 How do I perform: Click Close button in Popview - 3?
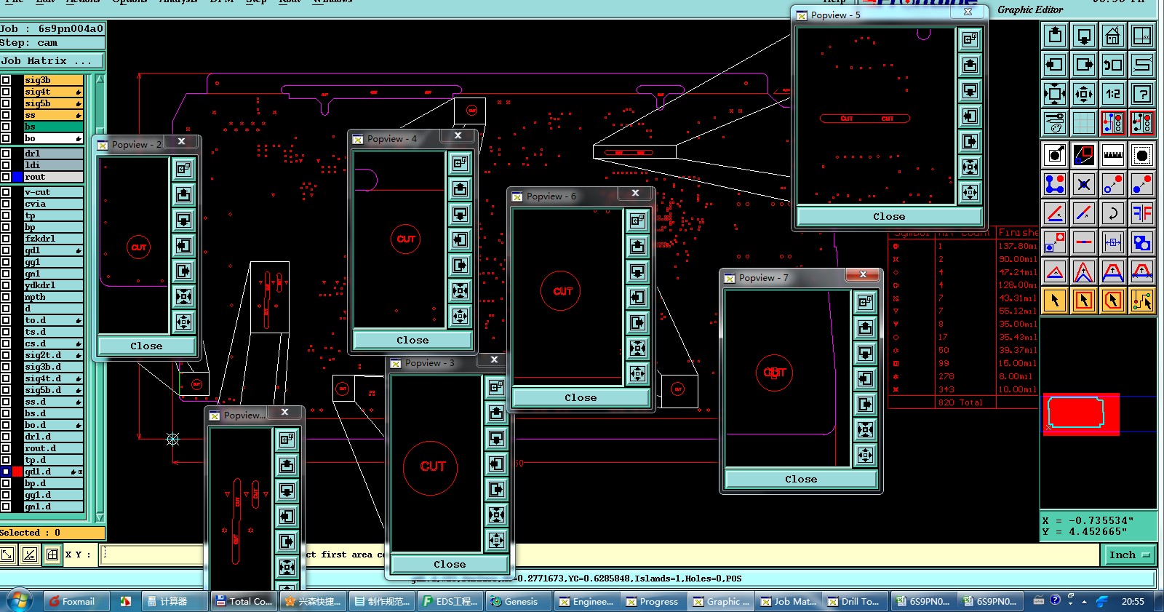[450, 564]
